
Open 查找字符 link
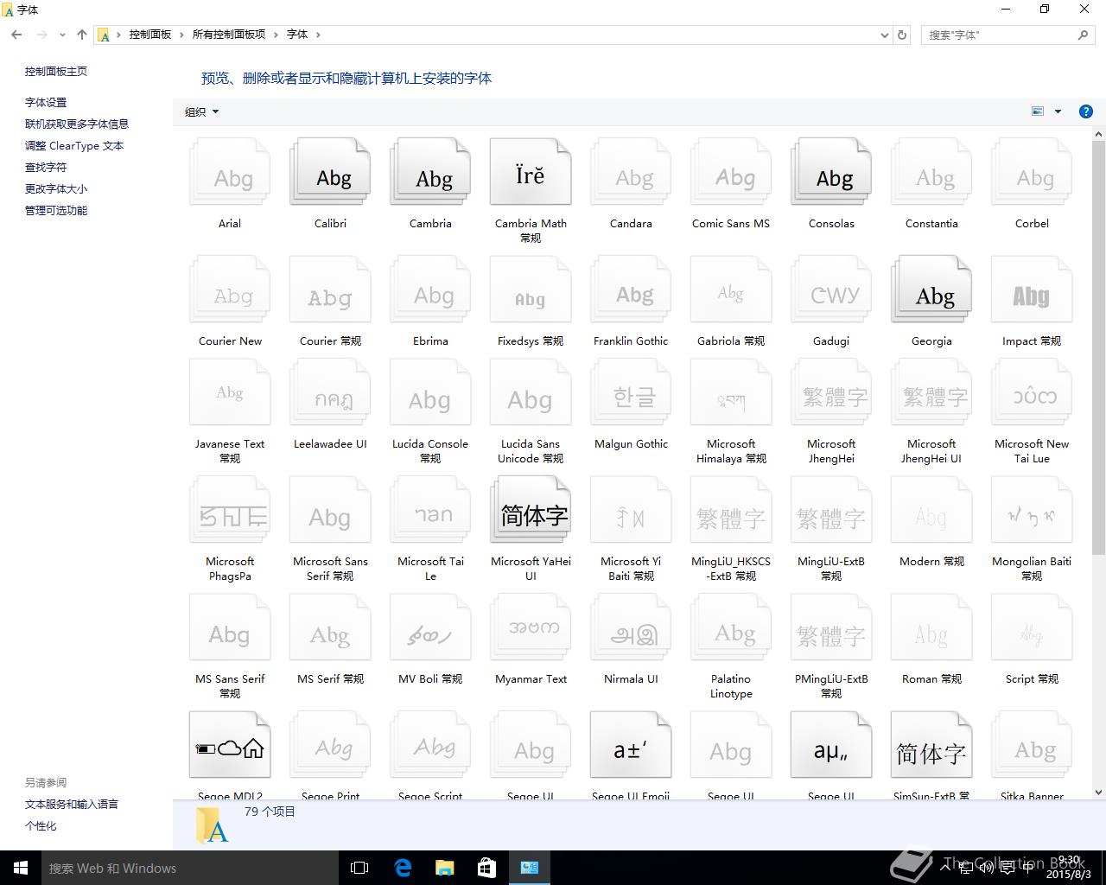pos(46,167)
